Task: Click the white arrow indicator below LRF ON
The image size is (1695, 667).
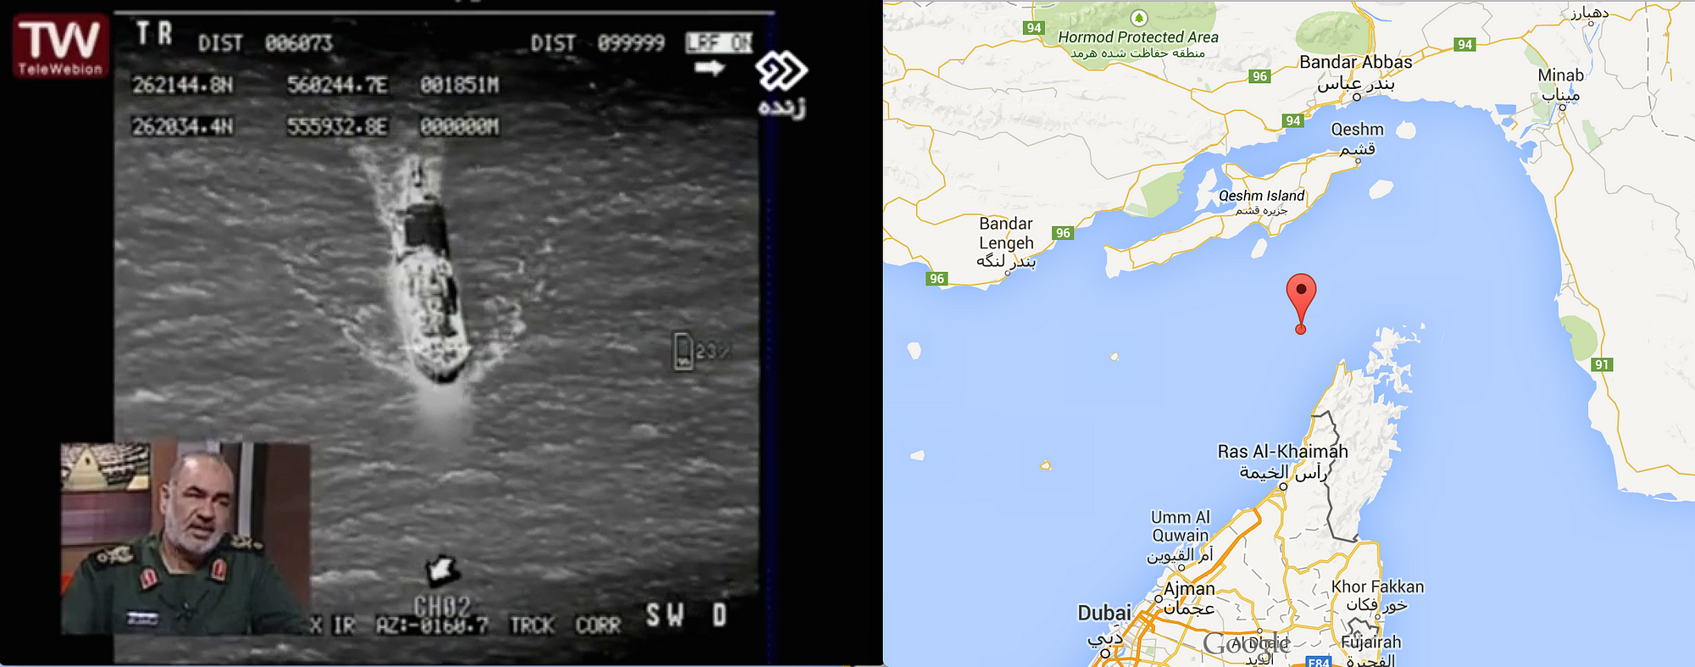Action: (x=709, y=68)
